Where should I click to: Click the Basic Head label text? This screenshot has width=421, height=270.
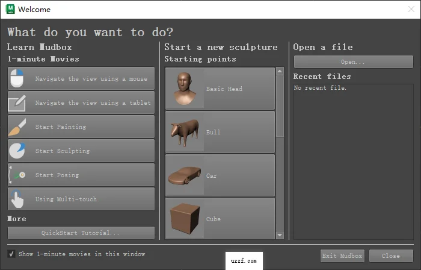coord(224,89)
